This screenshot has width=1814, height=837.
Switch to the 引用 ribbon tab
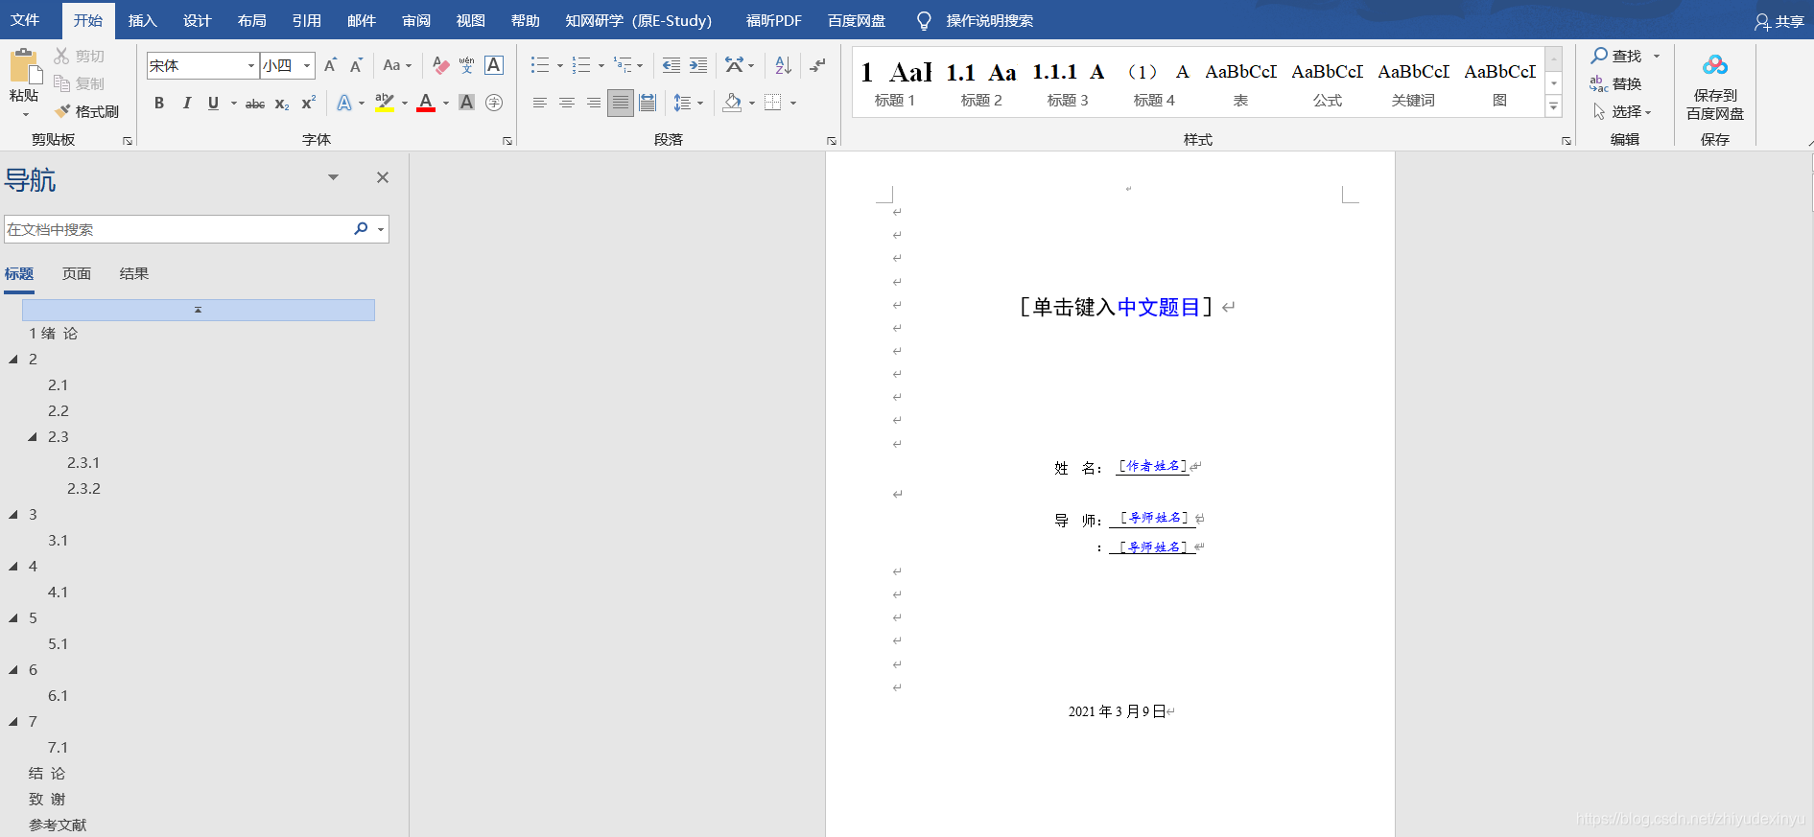coord(306,20)
